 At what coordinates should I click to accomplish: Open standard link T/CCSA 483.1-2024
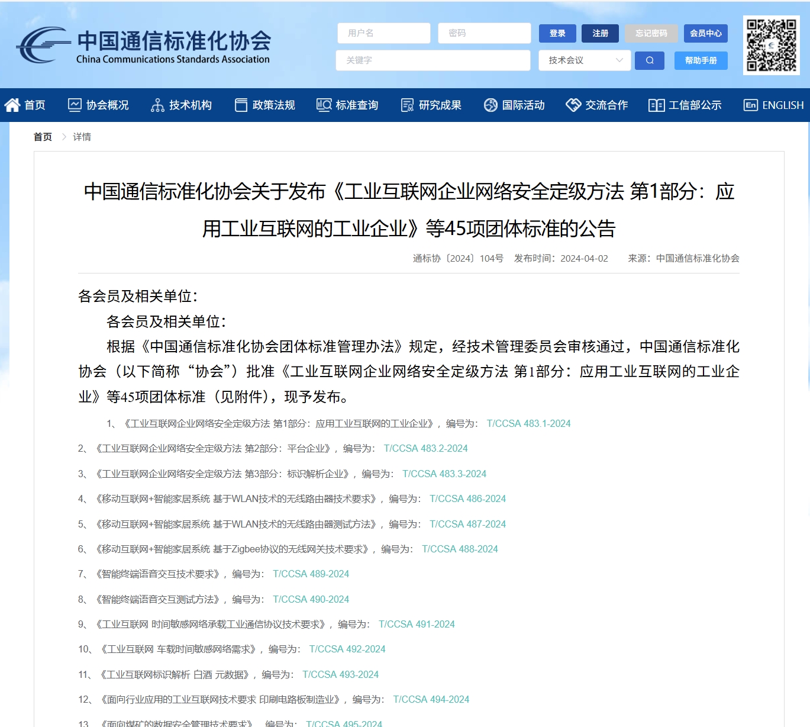pos(528,423)
